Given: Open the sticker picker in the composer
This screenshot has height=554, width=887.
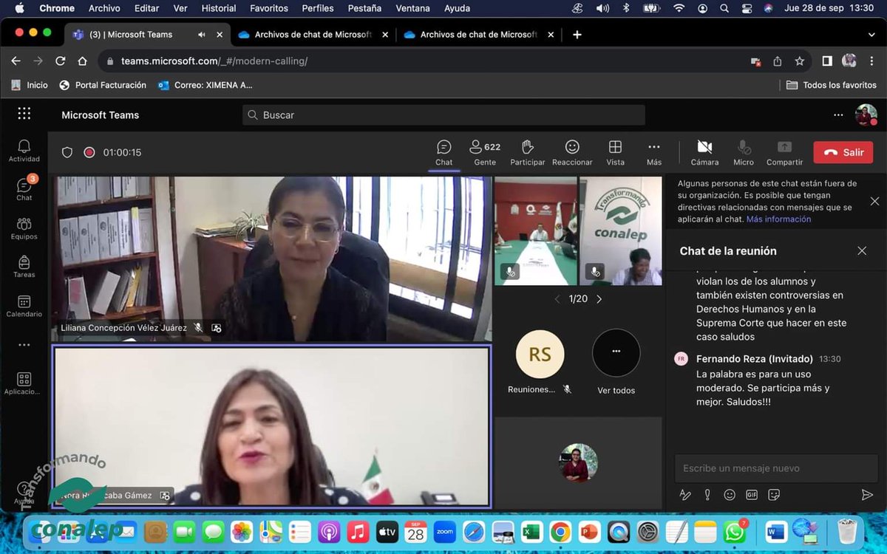Looking at the screenshot, I should click(x=774, y=495).
